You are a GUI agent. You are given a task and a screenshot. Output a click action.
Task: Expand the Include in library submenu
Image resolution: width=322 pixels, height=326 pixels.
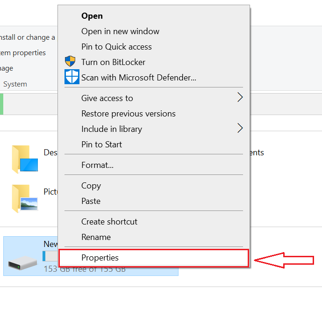(x=154, y=129)
